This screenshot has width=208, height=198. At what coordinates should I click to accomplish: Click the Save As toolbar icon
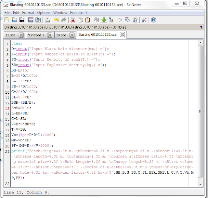click(38, 20)
